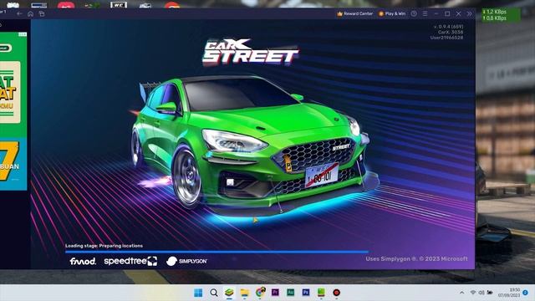The image size is (535, 301).
Task: Open Windows Search from the taskbar
Action: click(214, 293)
